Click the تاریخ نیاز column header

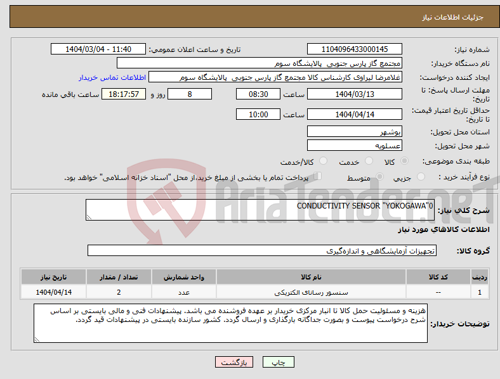[53, 277]
